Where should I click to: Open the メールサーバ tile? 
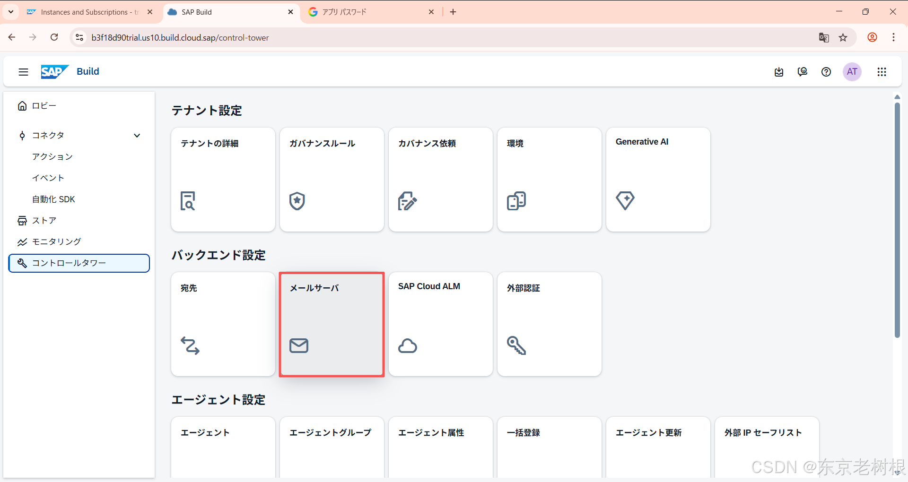[332, 324]
